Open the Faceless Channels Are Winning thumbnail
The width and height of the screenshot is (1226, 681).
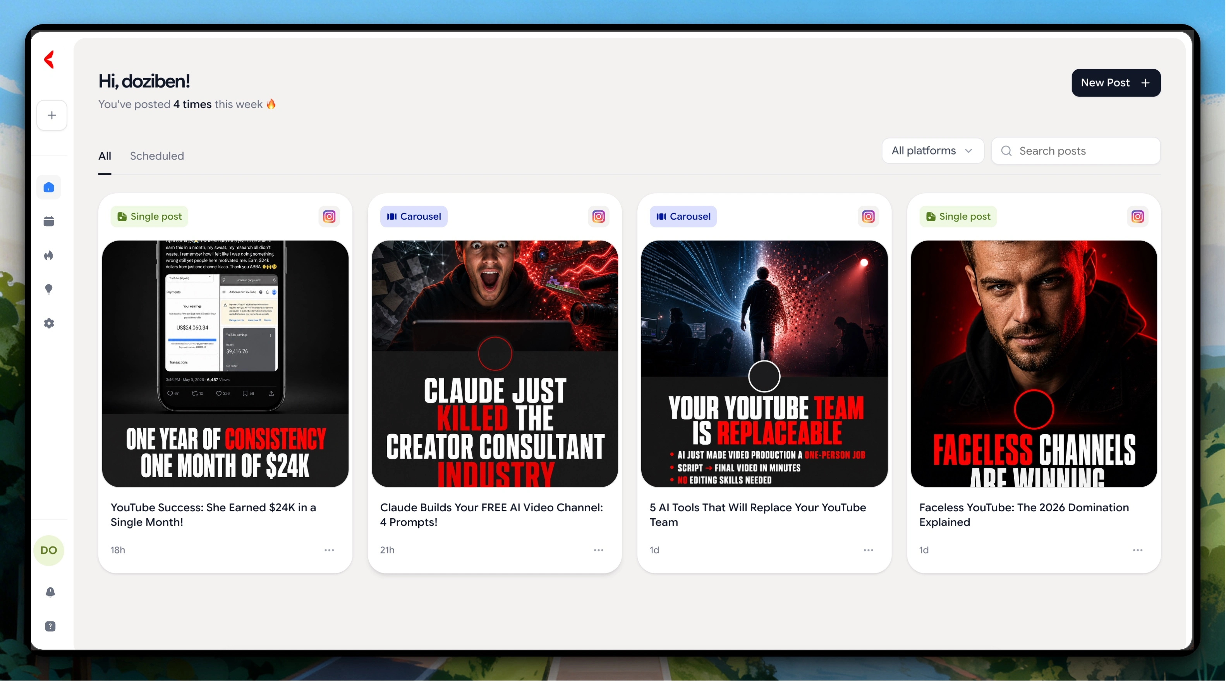(1034, 364)
